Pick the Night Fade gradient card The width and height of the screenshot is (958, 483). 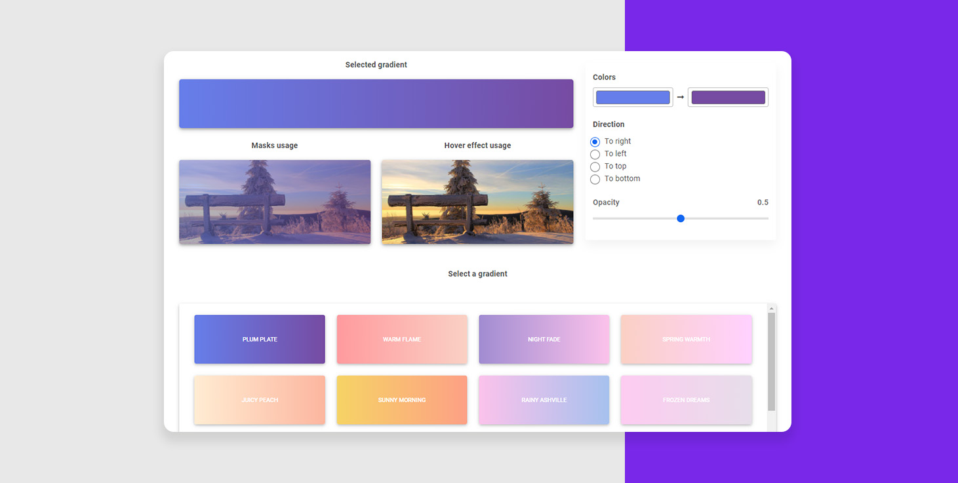click(544, 339)
